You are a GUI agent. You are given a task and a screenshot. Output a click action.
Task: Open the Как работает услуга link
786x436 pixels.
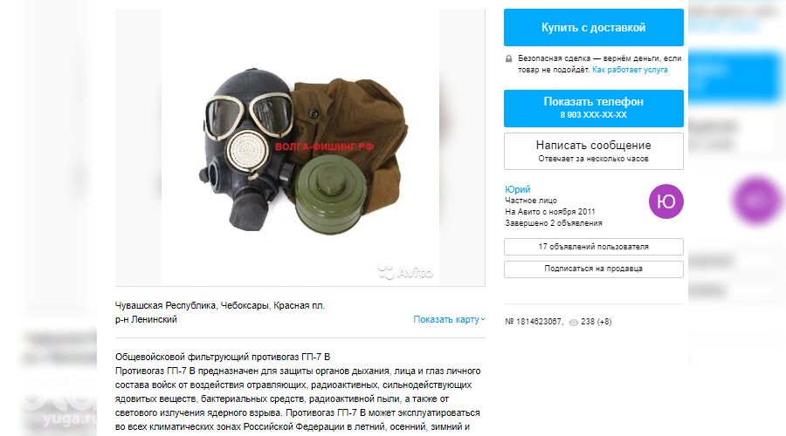tap(630, 70)
